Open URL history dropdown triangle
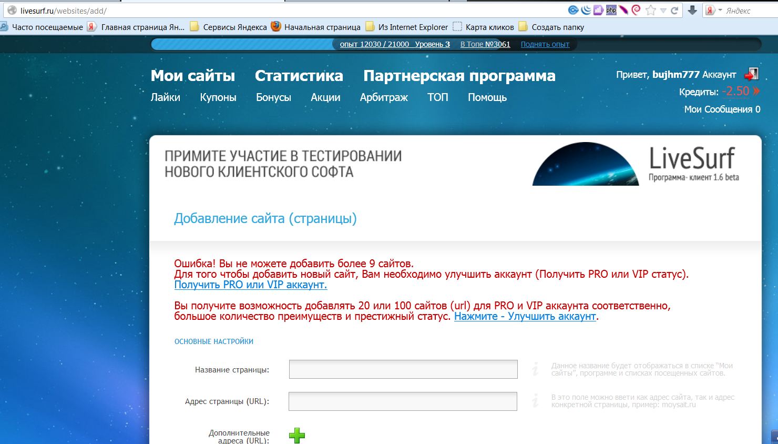 [663, 11]
